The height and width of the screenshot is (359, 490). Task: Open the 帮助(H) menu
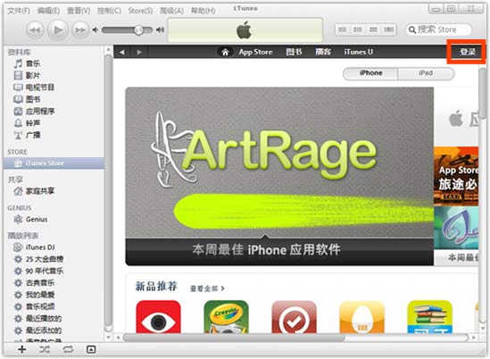point(203,11)
